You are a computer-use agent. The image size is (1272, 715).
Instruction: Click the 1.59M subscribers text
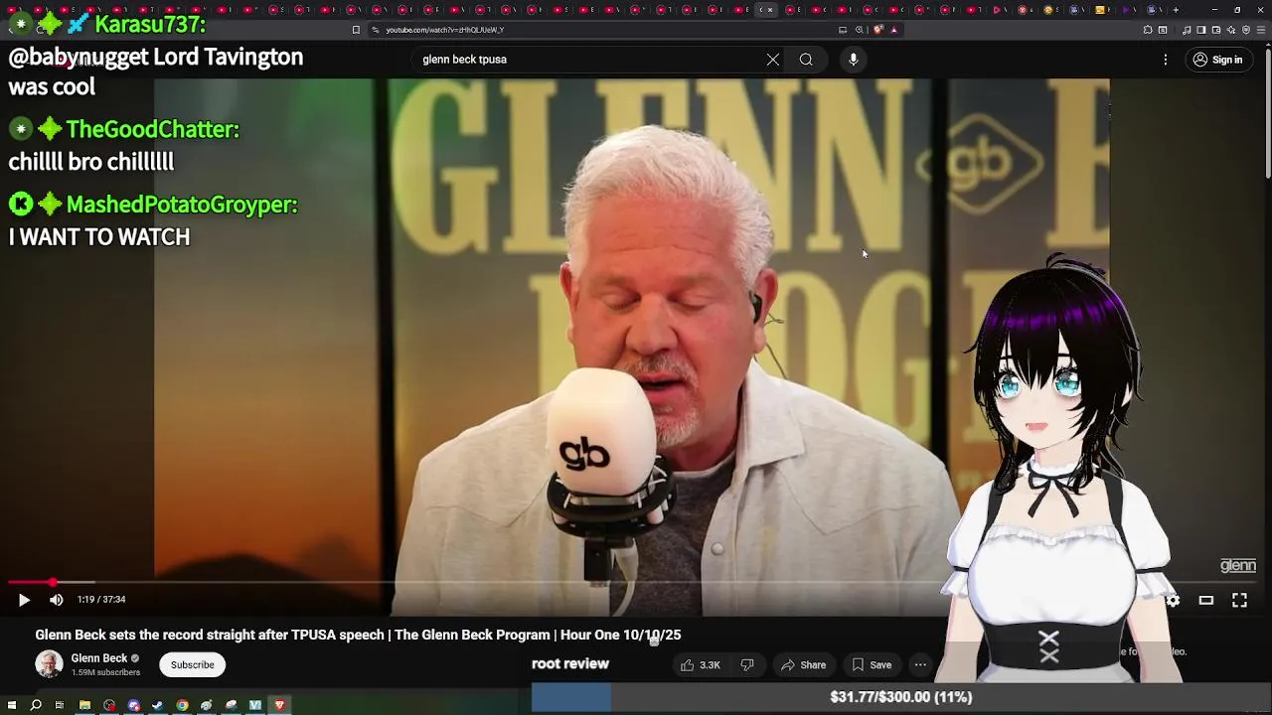tap(105, 672)
